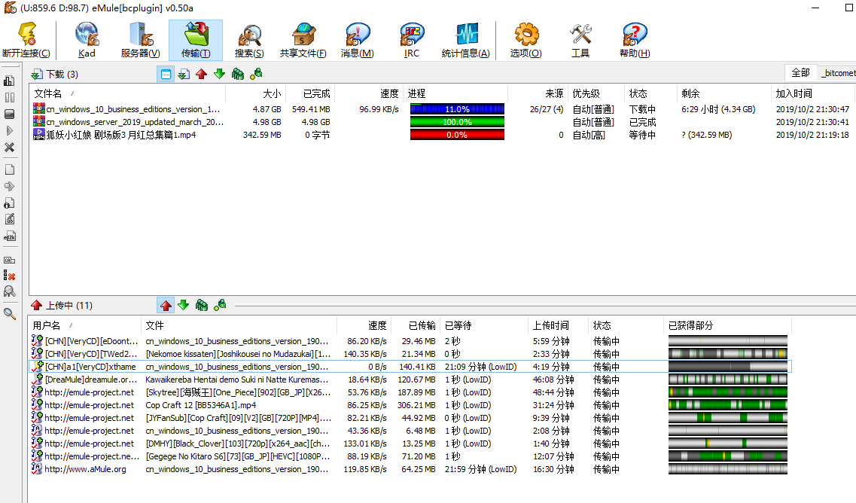Sort downloads by 文件名 column header
Viewport: 856px width, 503px height.
48,93
